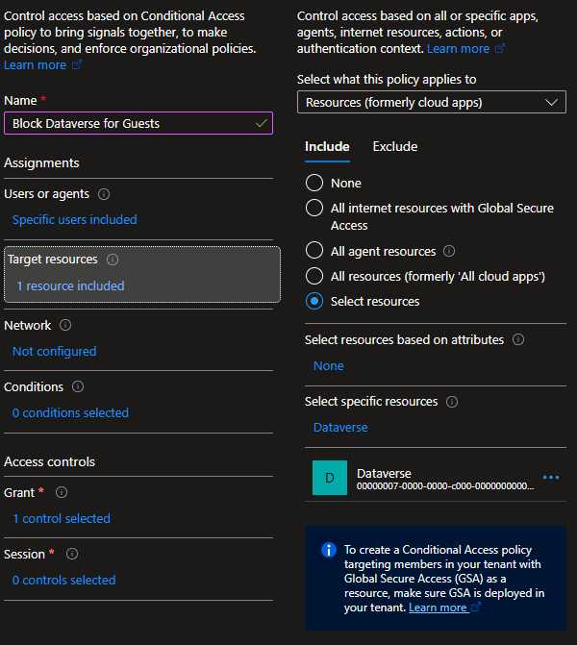Open the Specific users included link

[74, 220]
